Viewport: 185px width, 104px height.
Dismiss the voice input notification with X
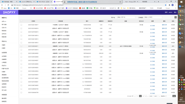[120, 2]
